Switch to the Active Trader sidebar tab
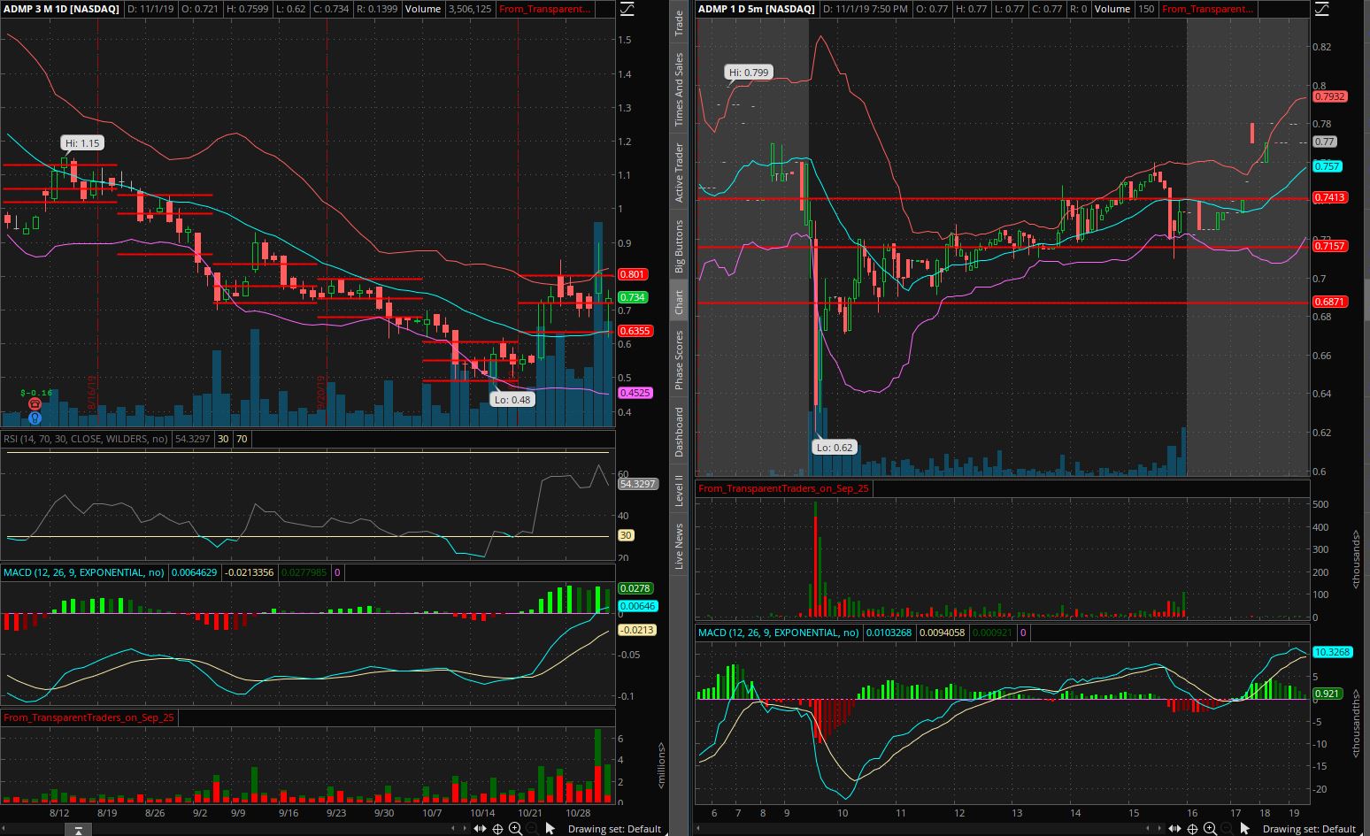The width and height of the screenshot is (1370, 836). tap(680, 164)
